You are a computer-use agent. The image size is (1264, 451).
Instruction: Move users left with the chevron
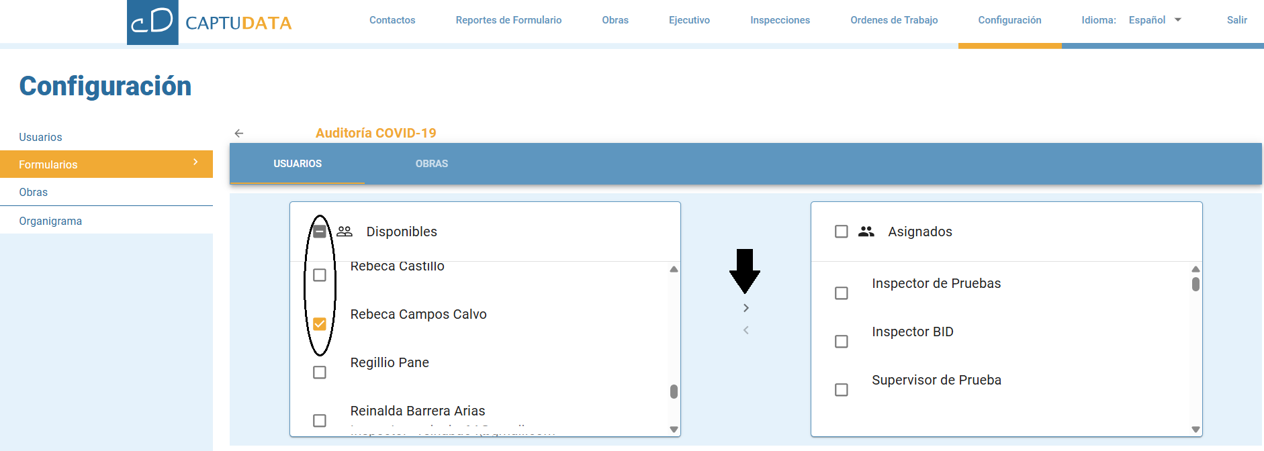(x=746, y=330)
